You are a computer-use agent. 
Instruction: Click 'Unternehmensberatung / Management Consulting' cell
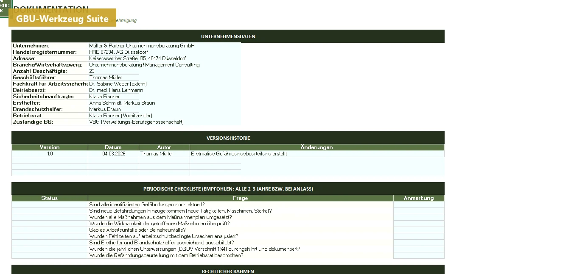(x=164, y=65)
